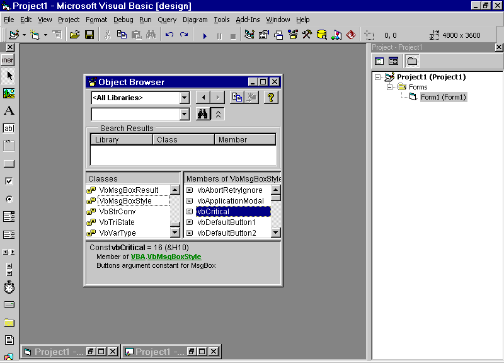The width and height of the screenshot is (504, 363).
Task: Open the Data View Window icon
Action: click(321, 35)
